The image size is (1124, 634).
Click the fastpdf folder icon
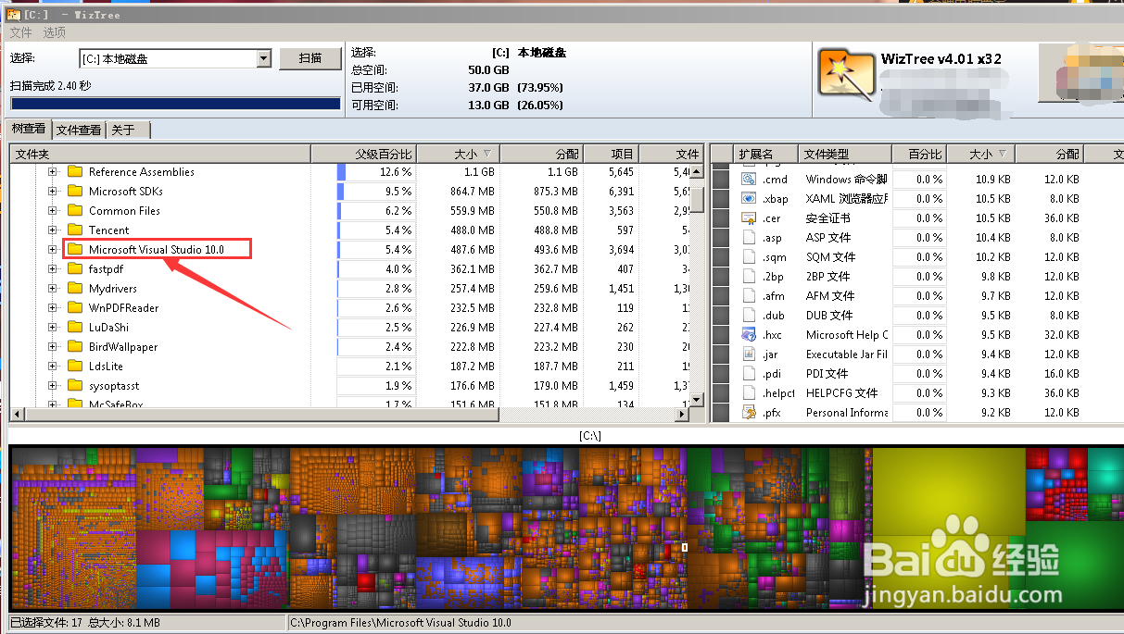(x=75, y=268)
